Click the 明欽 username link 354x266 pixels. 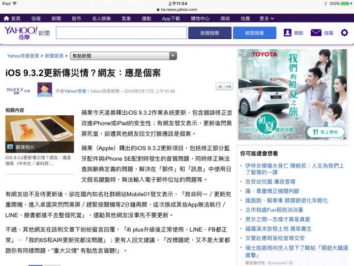point(299,33)
